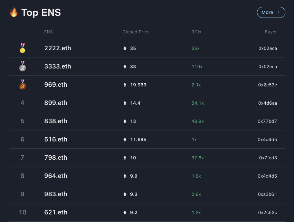
Task: Click the silver medal icon for 3333.eth
Action: click(22, 66)
